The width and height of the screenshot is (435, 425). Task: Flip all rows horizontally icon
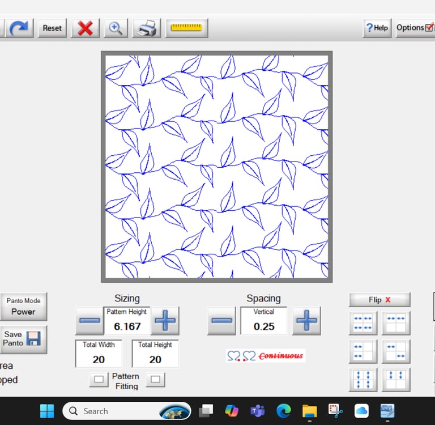(x=363, y=323)
